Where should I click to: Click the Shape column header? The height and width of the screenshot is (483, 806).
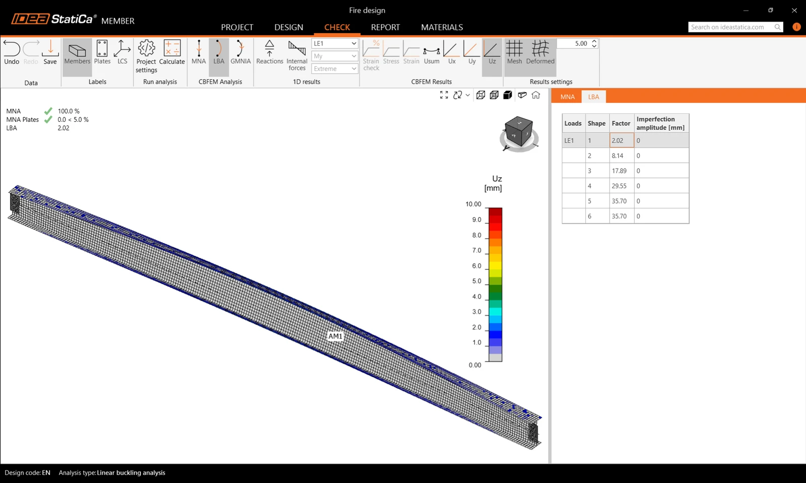pyautogui.click(x=596, y=123)
